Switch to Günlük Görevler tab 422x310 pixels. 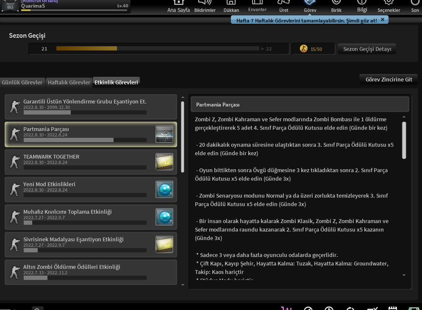(x=22, y=82)
